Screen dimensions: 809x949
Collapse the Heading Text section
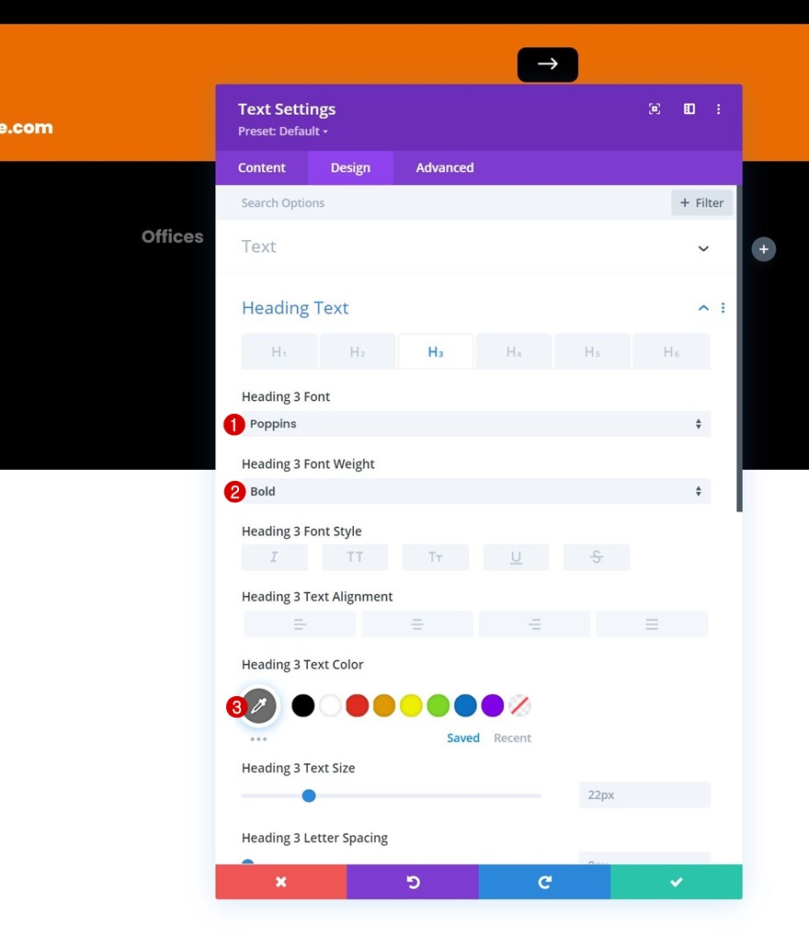[703, 308]
